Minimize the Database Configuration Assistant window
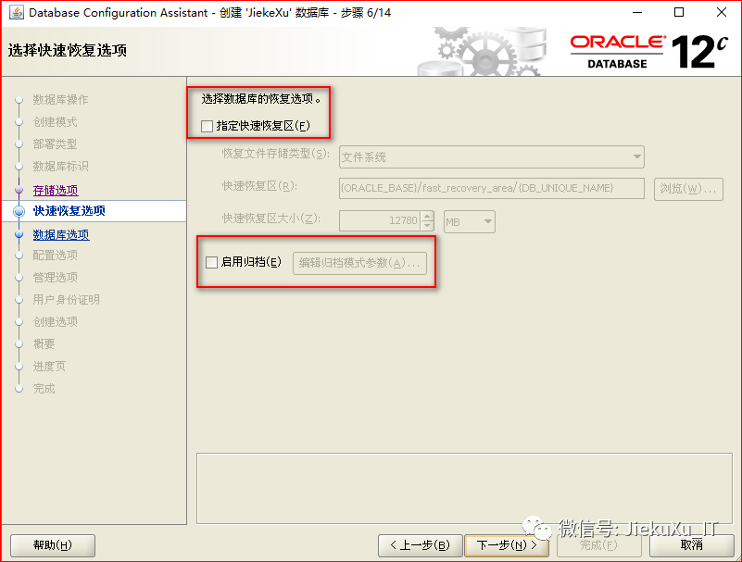742x562 pixels. 637,12
